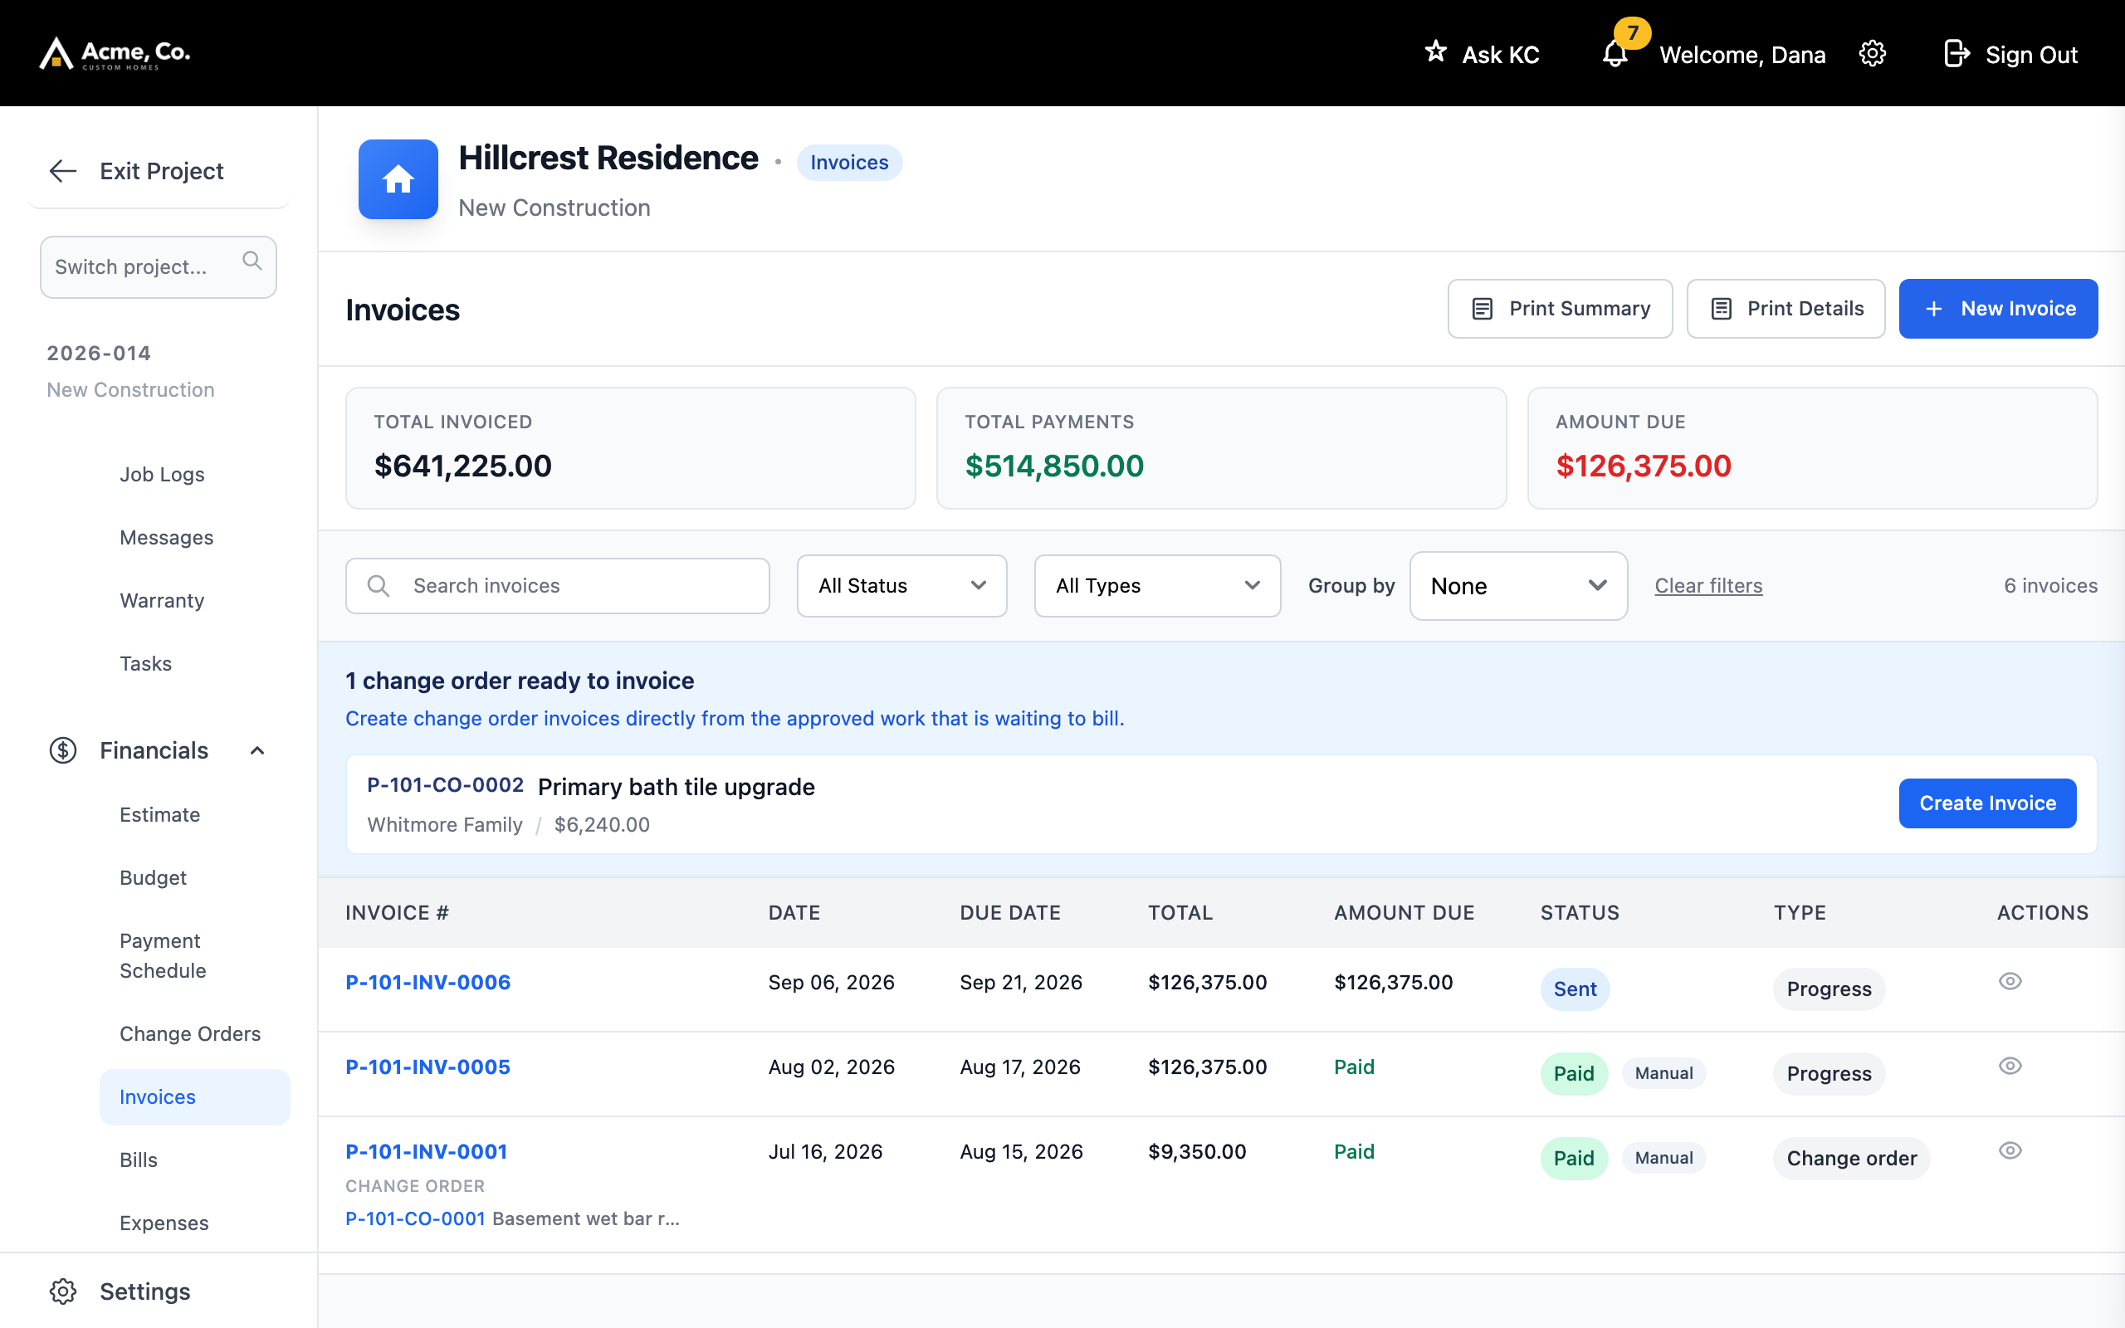
Task: Open the notifications bell icon
Action: point(1614,54)
